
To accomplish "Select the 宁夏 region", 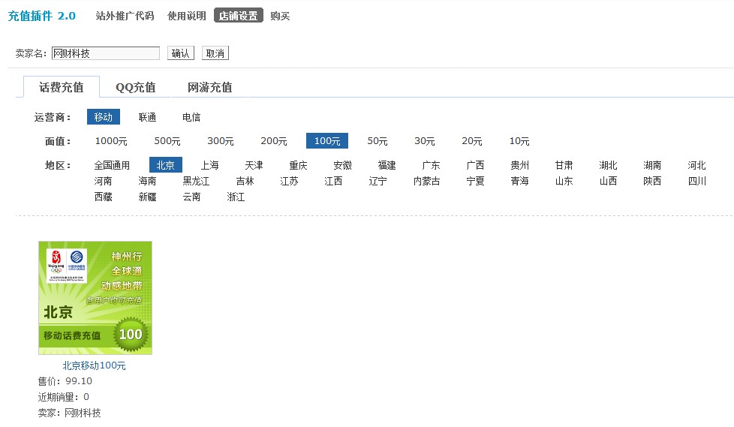I will [475, 181].
